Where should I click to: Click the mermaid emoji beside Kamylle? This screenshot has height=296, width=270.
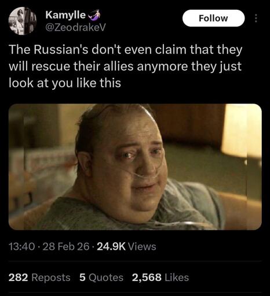[x=94, y=15]
